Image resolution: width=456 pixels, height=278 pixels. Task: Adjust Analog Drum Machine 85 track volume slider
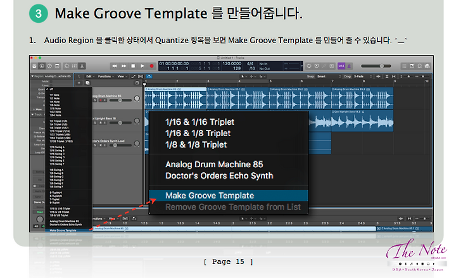(120, 100)
